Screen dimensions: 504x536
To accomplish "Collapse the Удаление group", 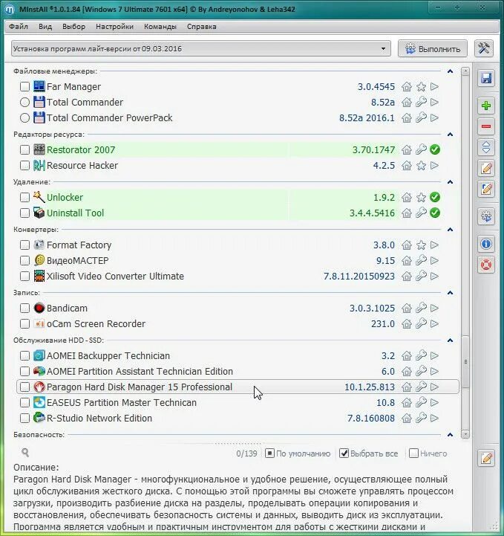I will click(450, 182).
